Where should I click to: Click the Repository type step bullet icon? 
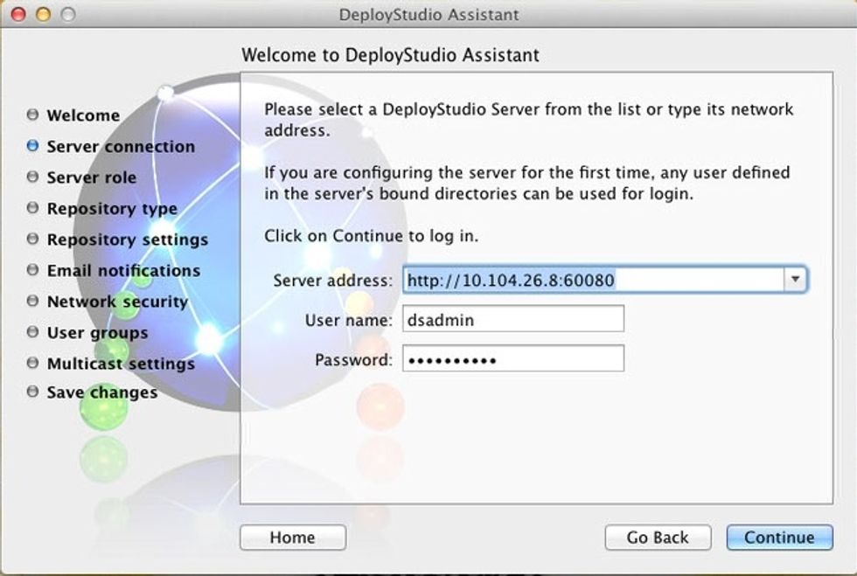pyautogui.click(x=33, y=208)
